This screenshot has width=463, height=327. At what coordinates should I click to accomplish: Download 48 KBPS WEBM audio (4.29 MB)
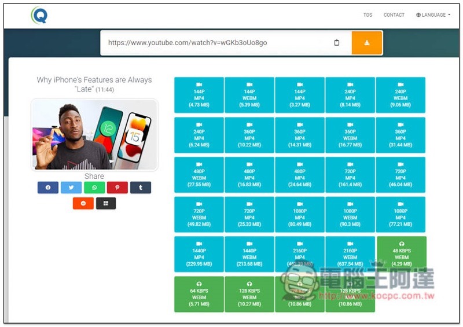(x=402, y=254)
